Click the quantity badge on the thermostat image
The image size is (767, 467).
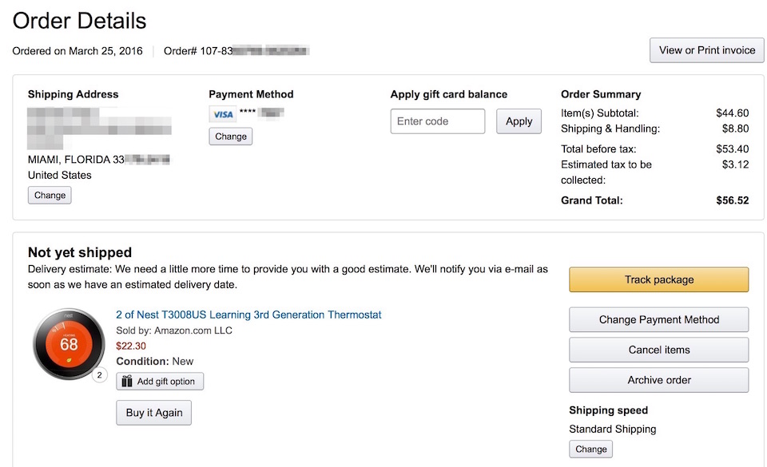point(100,375)
